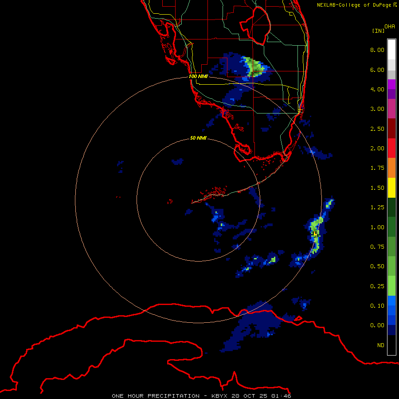Click the 0.10 legend value

(x=377, y=306)
